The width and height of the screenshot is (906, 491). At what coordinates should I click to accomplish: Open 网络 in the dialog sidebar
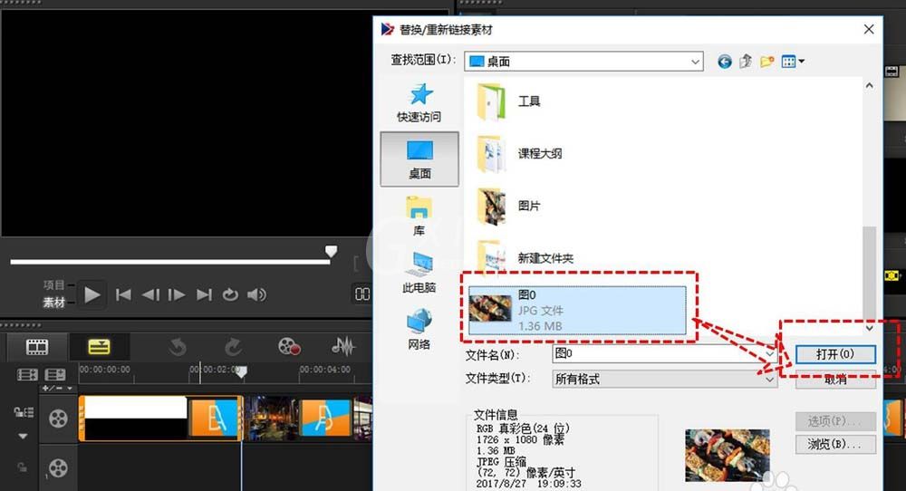click(419, 329)
